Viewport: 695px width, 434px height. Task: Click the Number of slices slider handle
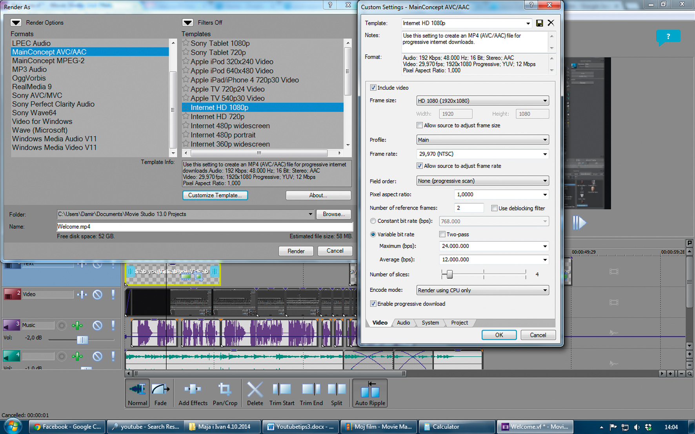449,275
